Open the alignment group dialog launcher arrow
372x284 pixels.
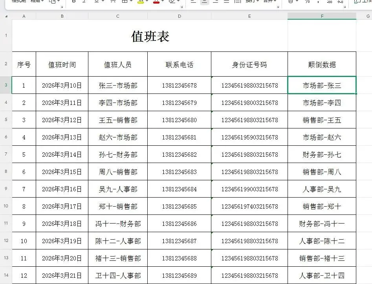click(x=278, y=7)
